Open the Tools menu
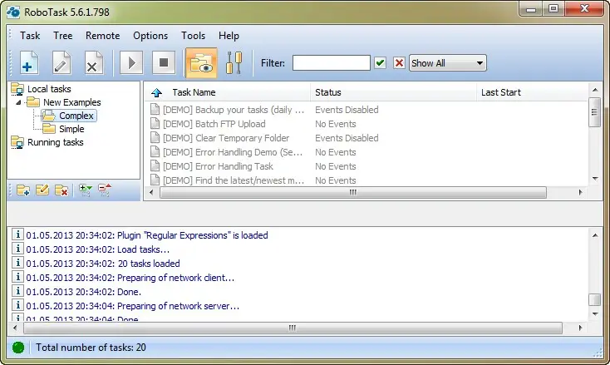This screenshot has height=365, width=610. [193, 36]
